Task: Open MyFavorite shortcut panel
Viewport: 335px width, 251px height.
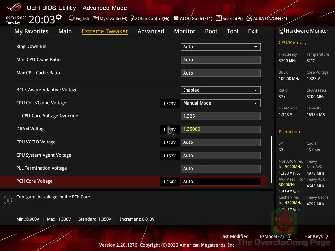Action: point(110,18)
